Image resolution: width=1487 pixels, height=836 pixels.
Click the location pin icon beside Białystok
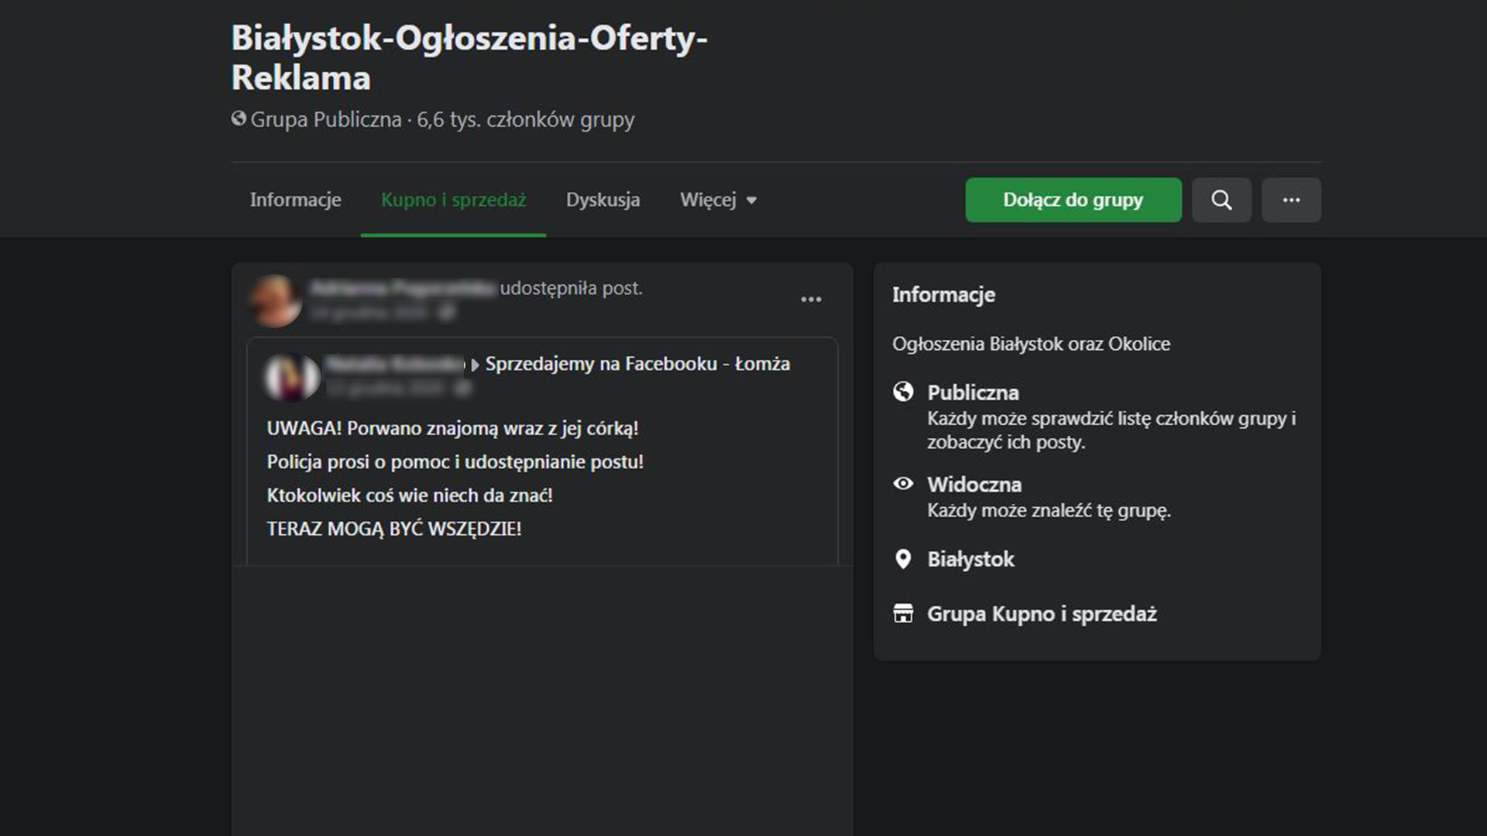click(x=903, y=559)
